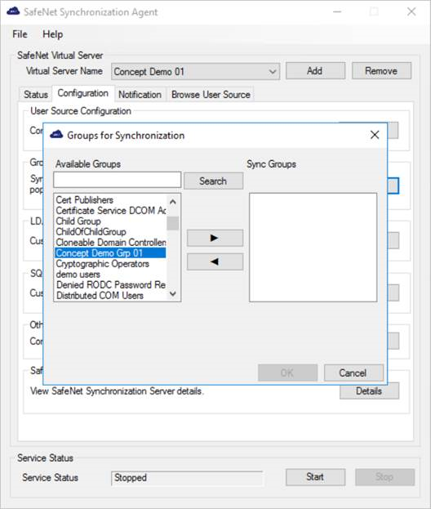The width and height of the screenshot is (431, 509).
Task: Start the synchronization service
Action: click(315, 477)
